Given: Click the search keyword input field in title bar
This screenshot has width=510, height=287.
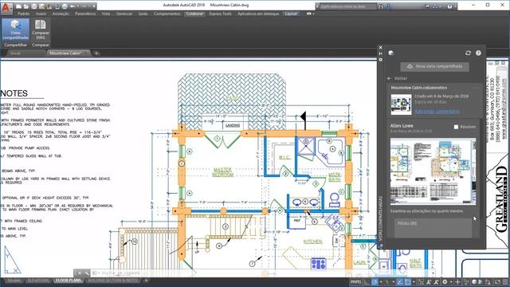Looking at the screenshot, I should pos(347,6).
